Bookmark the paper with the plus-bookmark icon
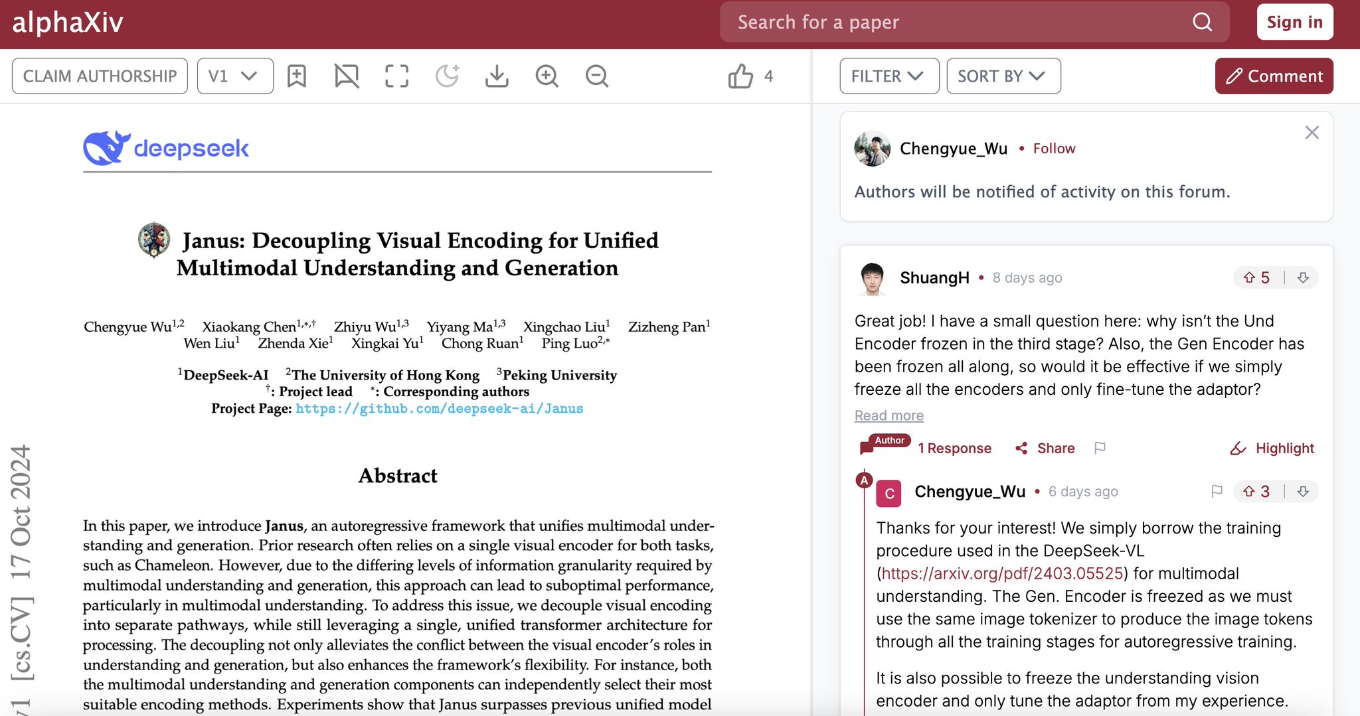Screen dimensions: 1360x716 (297, 76)
